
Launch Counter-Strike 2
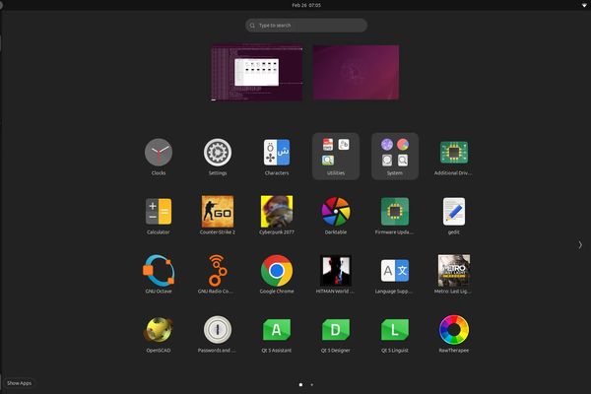pyautogui.click(x=218, y=212)
